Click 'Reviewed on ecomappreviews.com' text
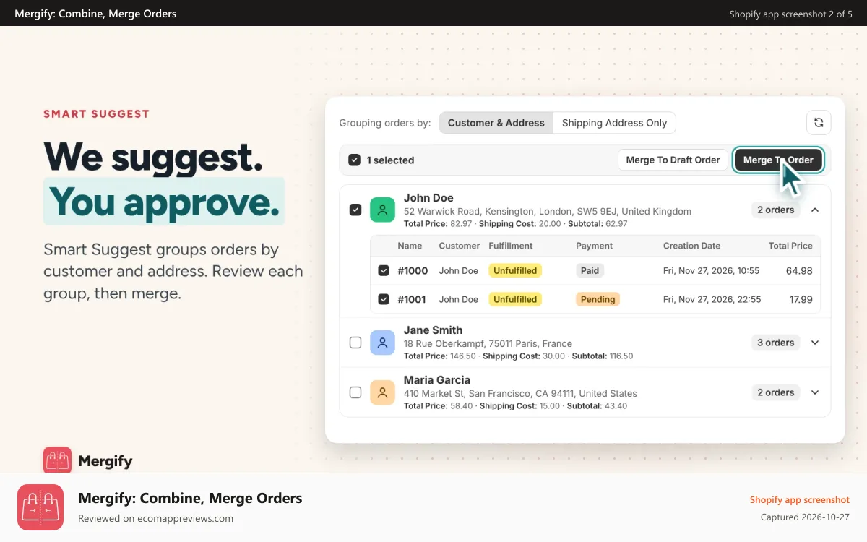867x542 pixels. coord(155,518)
